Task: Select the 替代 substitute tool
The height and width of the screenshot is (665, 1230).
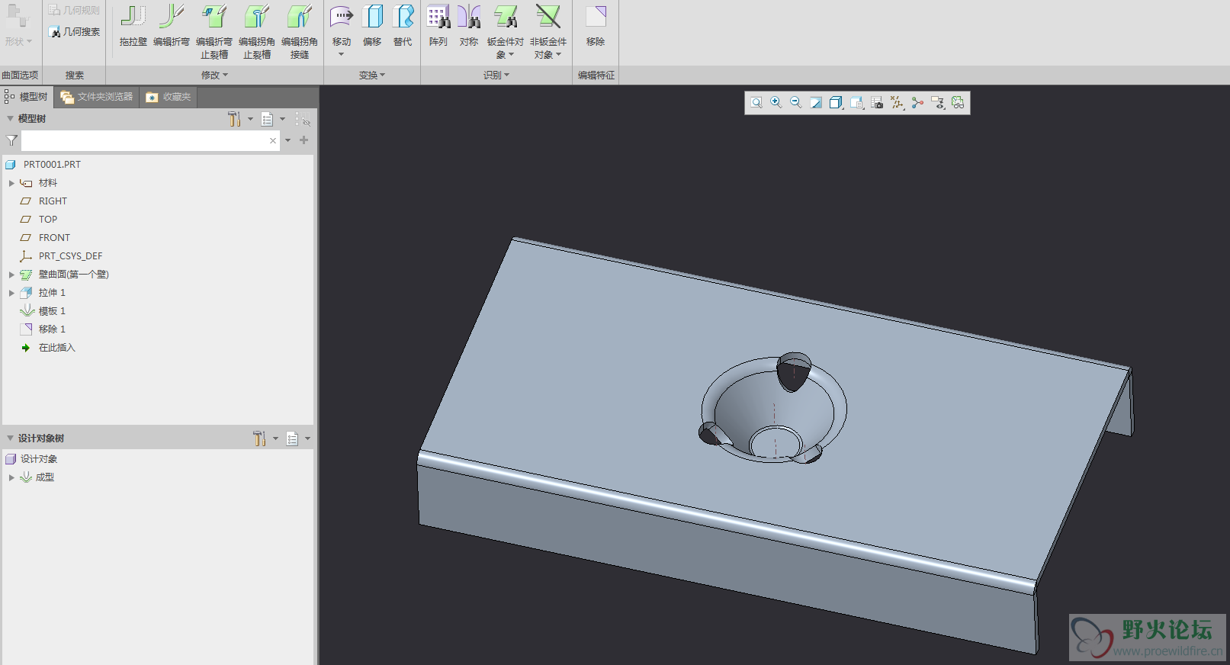Action: (403, 27)
